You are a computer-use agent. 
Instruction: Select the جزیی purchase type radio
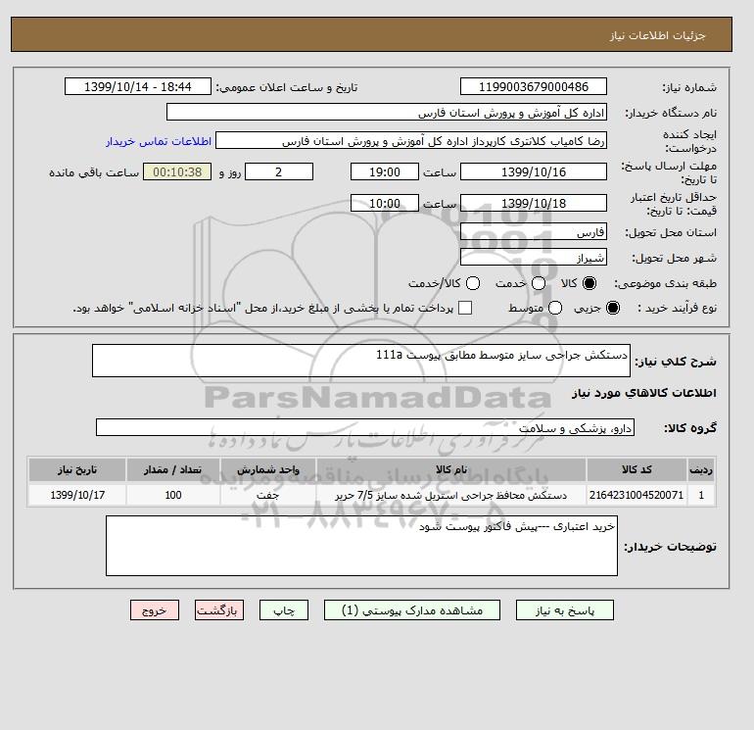[613, 308]
